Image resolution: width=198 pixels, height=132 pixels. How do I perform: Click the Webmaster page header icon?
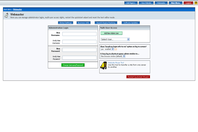pos(6,16)
